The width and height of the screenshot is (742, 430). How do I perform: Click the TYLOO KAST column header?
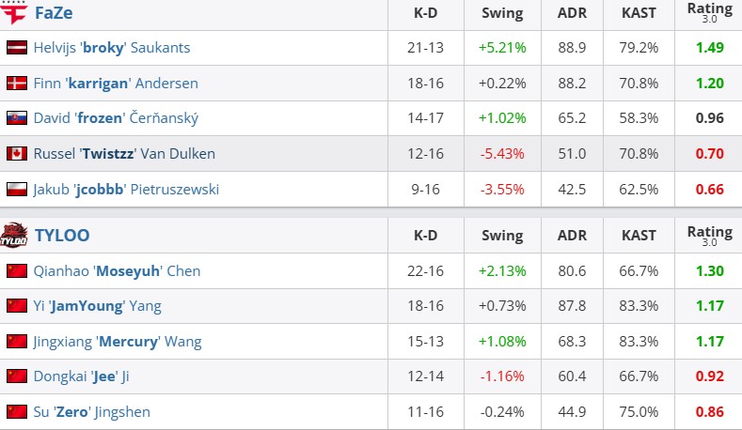point(639,235)
